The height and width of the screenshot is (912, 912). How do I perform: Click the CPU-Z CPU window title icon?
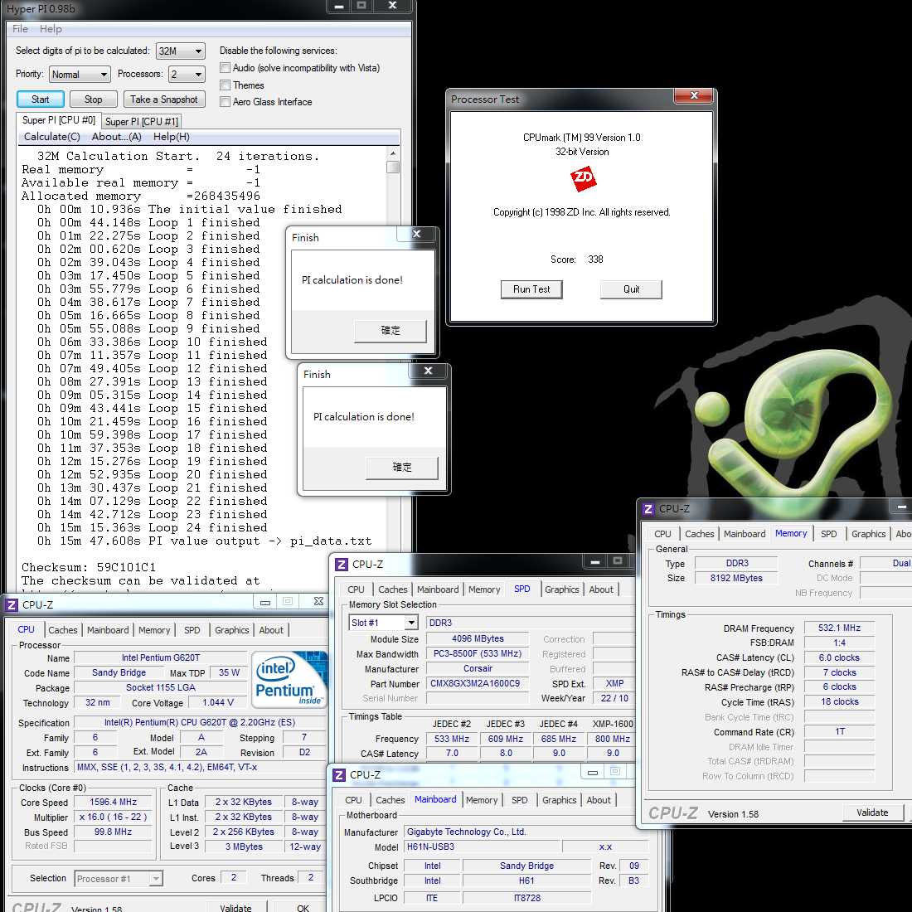(x=12, y=605)
